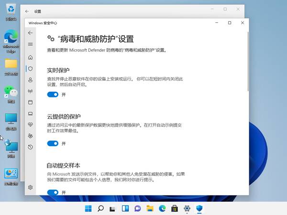The image size is (287, 215).
Task: Expand the hamburger navigation menu
Action: pyautogui.click(x=31, y=44)
